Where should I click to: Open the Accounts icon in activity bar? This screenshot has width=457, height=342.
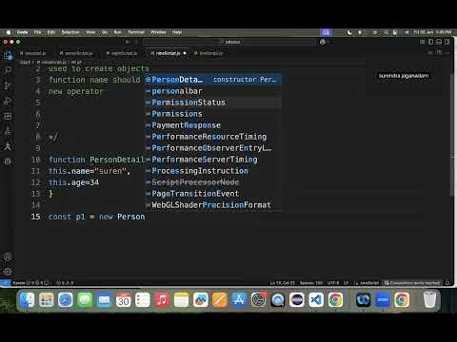(x=8, y=256)
